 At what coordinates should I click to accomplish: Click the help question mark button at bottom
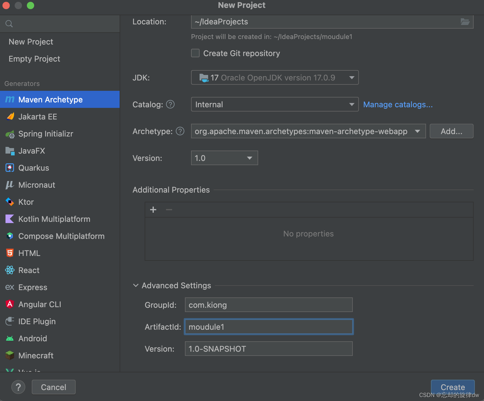point(18,387)
